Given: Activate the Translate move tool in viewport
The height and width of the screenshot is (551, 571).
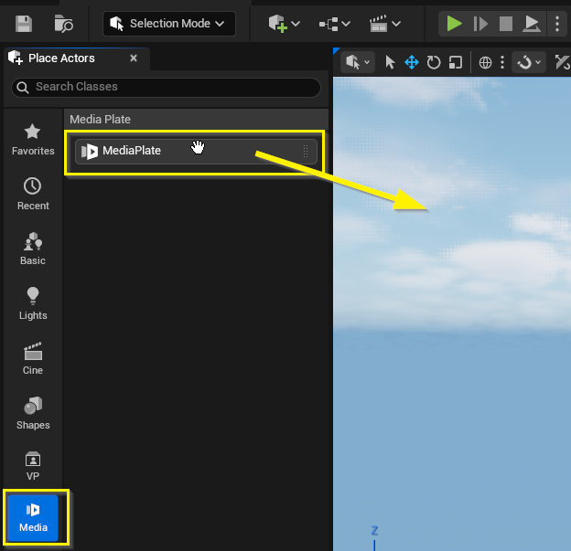Looking at the screenshot, I should coord(412,62).
